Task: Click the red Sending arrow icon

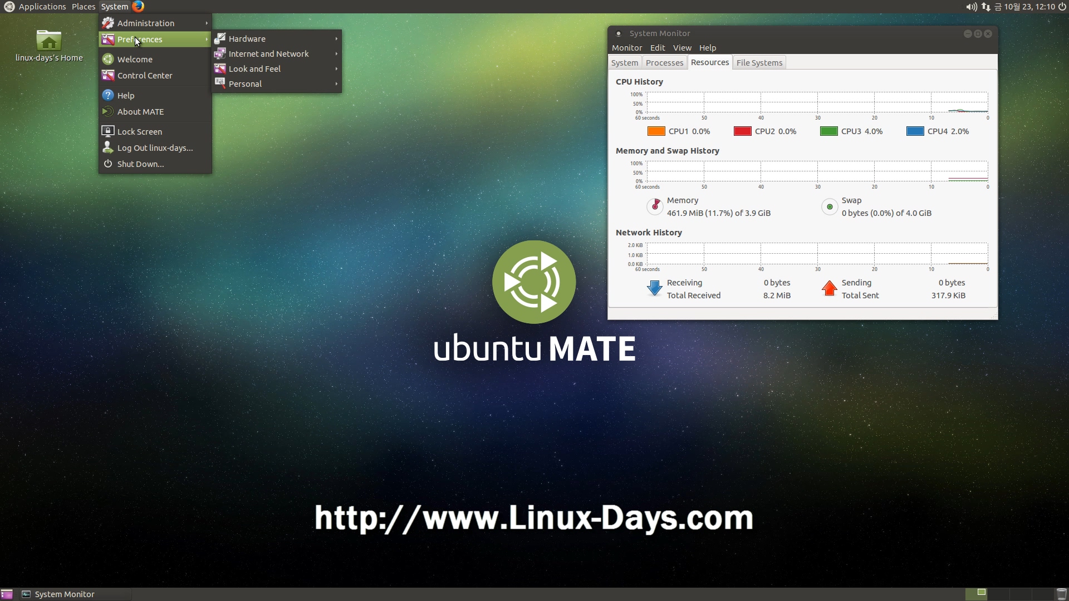Action: point(830,288)
